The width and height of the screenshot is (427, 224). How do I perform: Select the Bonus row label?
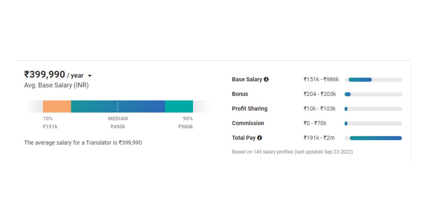coord(240,94)
